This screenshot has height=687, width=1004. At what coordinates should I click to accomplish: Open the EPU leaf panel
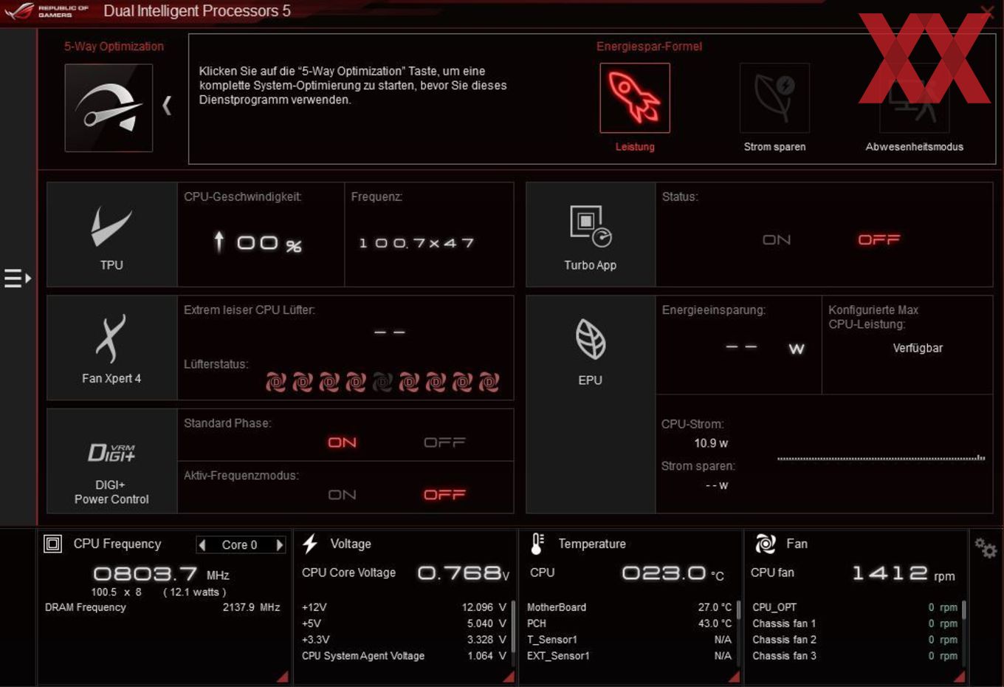(591, 404)
